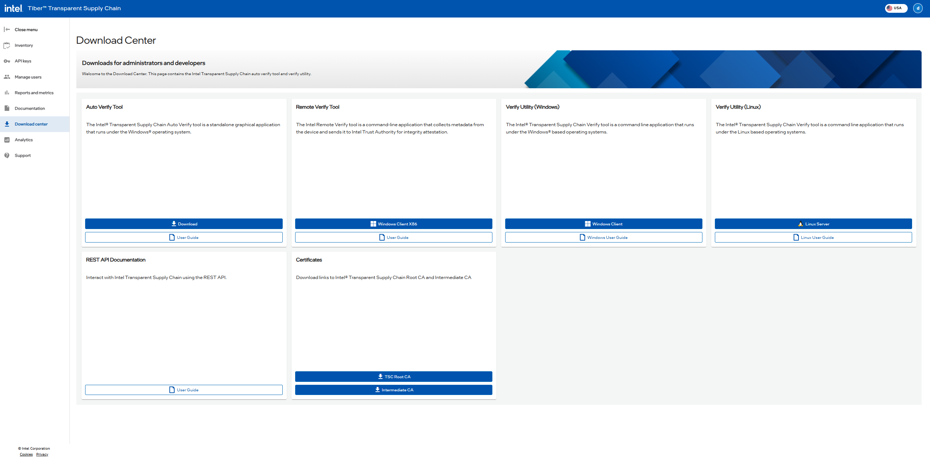930x461 pixels.
Task: Click the Download center arrow icon
Action: coord(7,124)
